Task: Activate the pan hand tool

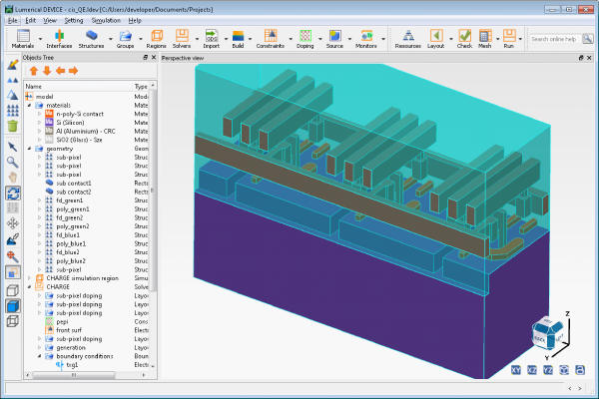Action: point(13,178)
